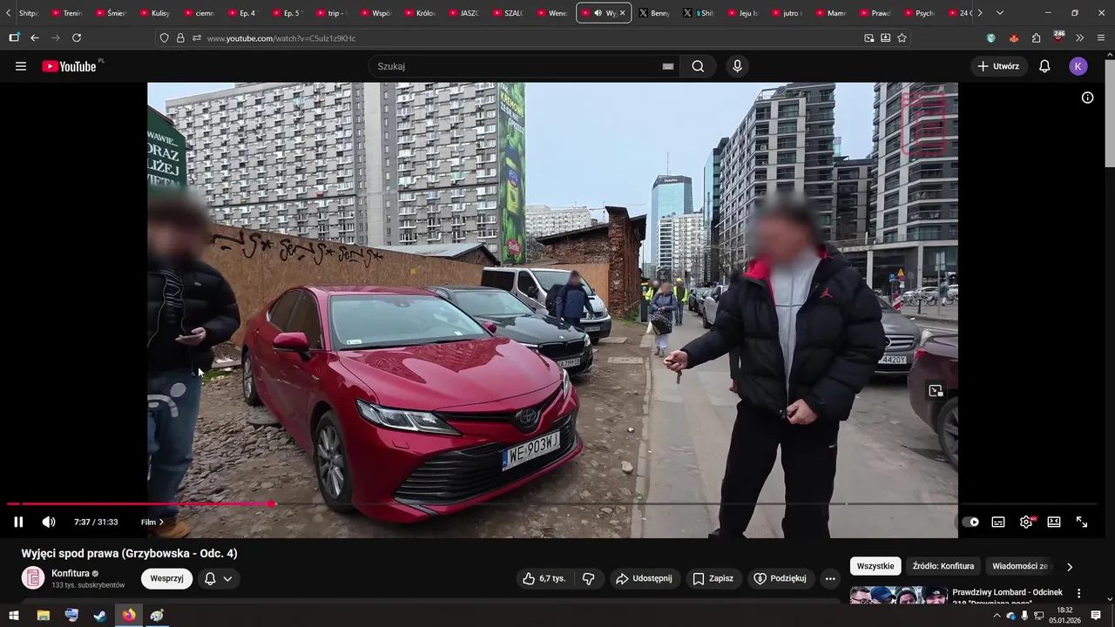The image size is (1115, 627).
Task: Open the YouTube guide hamburger menu
Action: [x=21, y=66]
